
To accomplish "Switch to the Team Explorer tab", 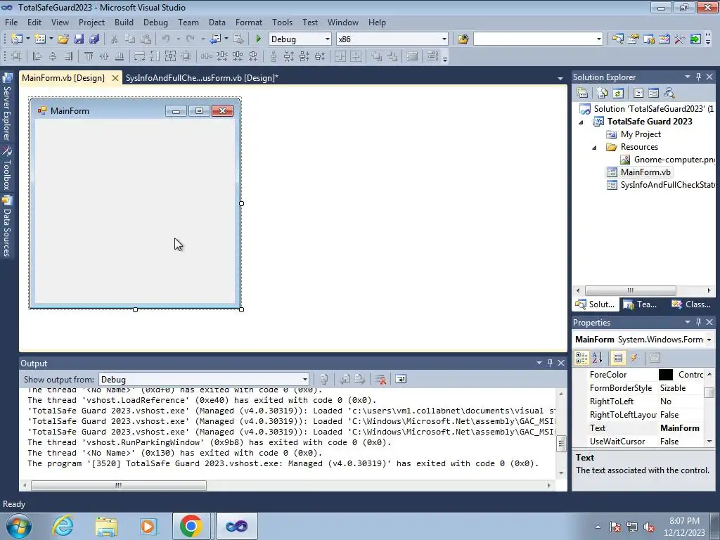I will pos(641,304).
